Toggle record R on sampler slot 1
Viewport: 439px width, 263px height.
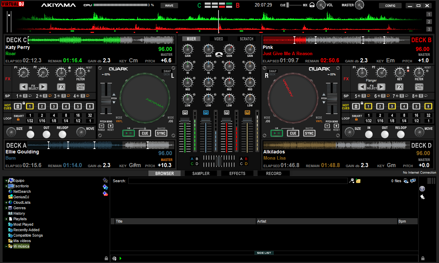point(25,96)
